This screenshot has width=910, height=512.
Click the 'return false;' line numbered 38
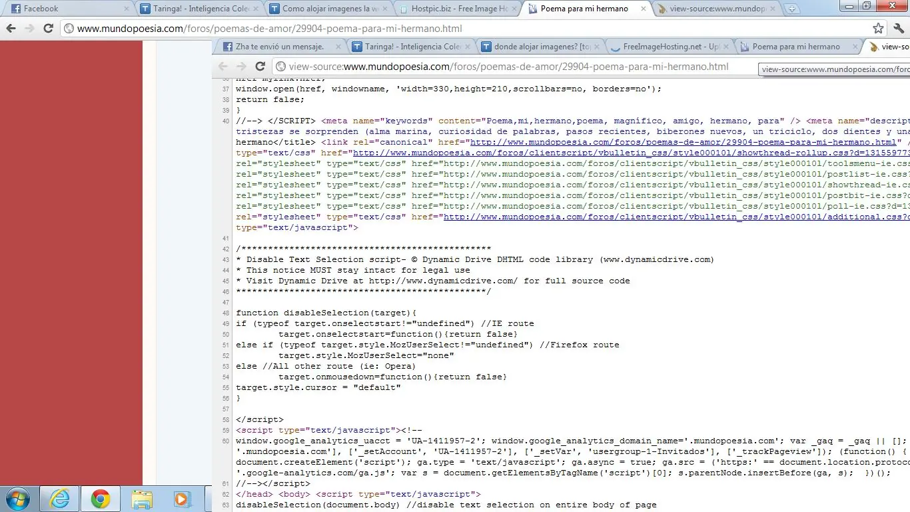coord(270,99)
